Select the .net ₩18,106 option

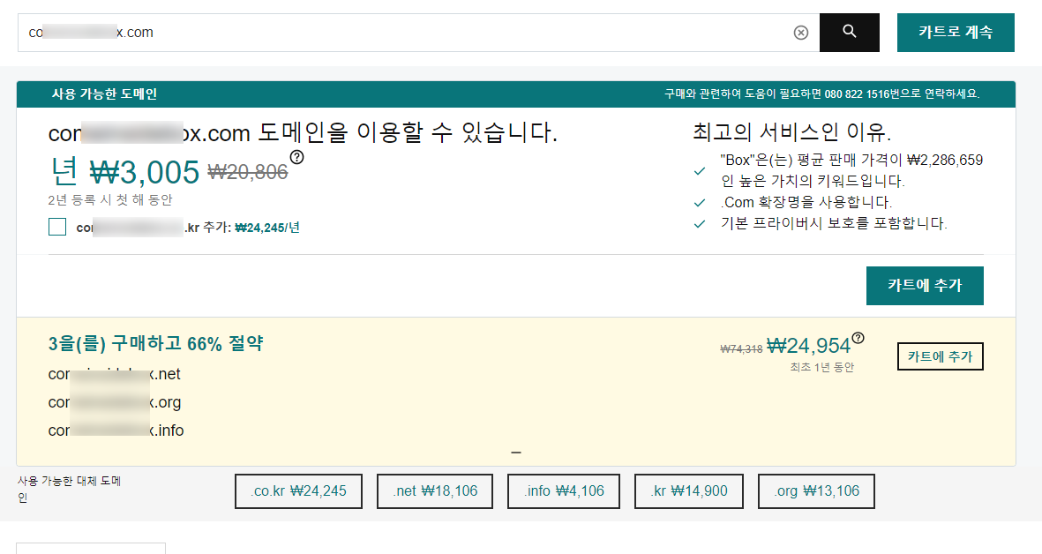(x=435, y=490)
